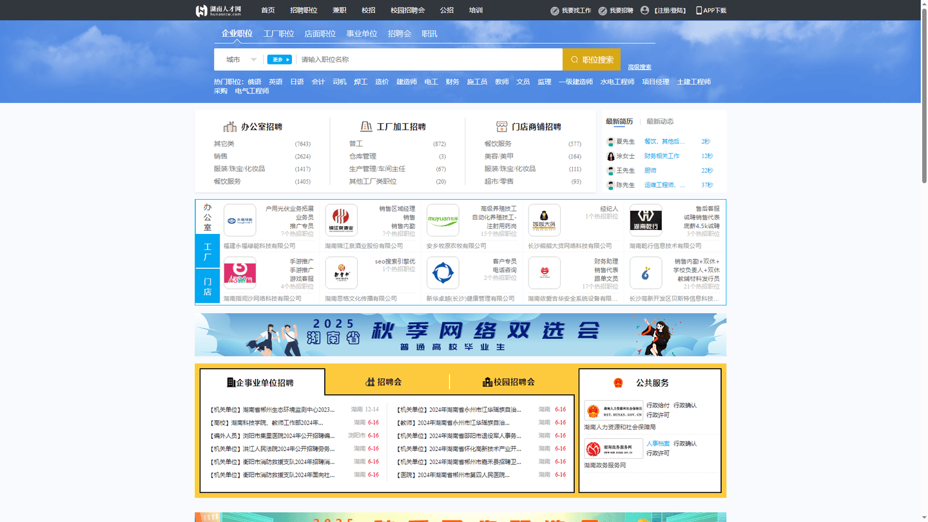The image size is (928, 522).
Task: Open the A396 game company logo
Action: coord(240,273)
